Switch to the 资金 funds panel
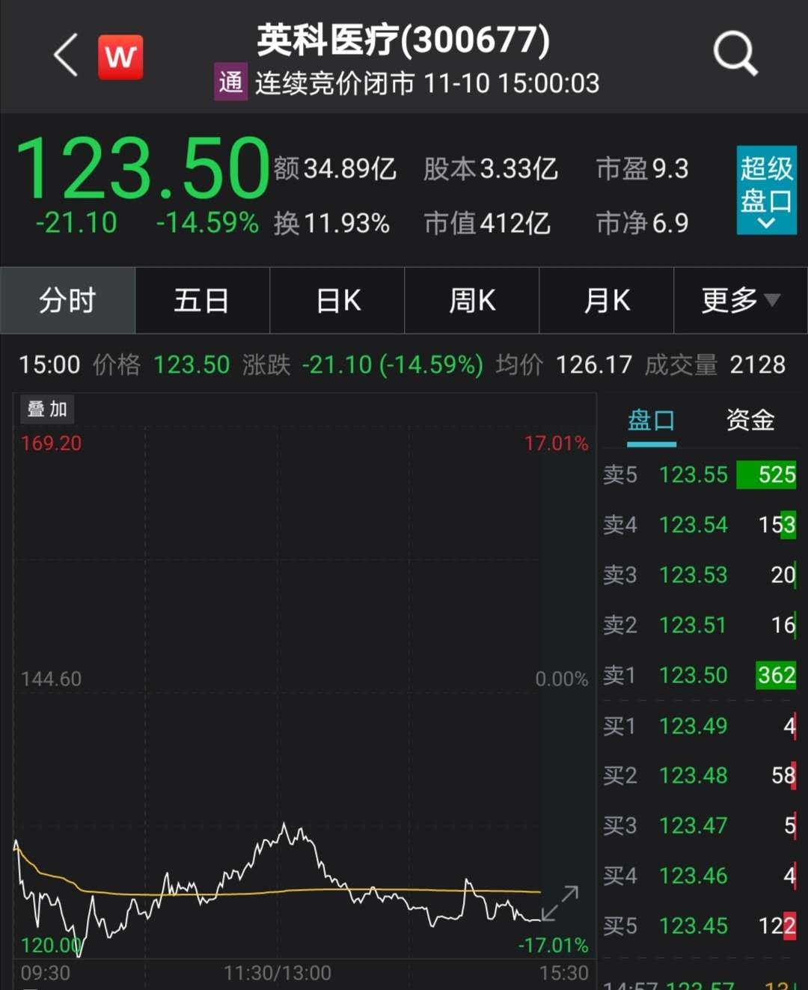The height and width of the screenshot is (990, 808). pyautogui.click(x=749, y=421)
